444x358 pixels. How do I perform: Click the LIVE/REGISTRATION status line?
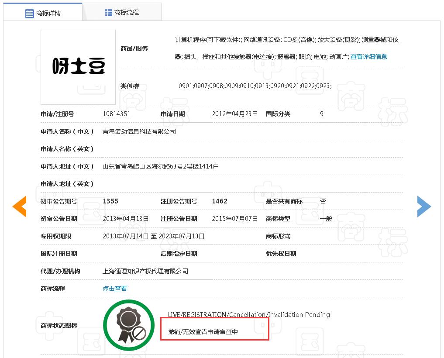pos(249,315)
